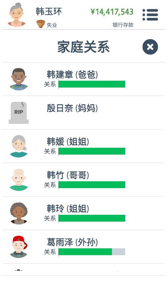
Task: Open 韩玲 (姐姐) entry
Action: 83,213
